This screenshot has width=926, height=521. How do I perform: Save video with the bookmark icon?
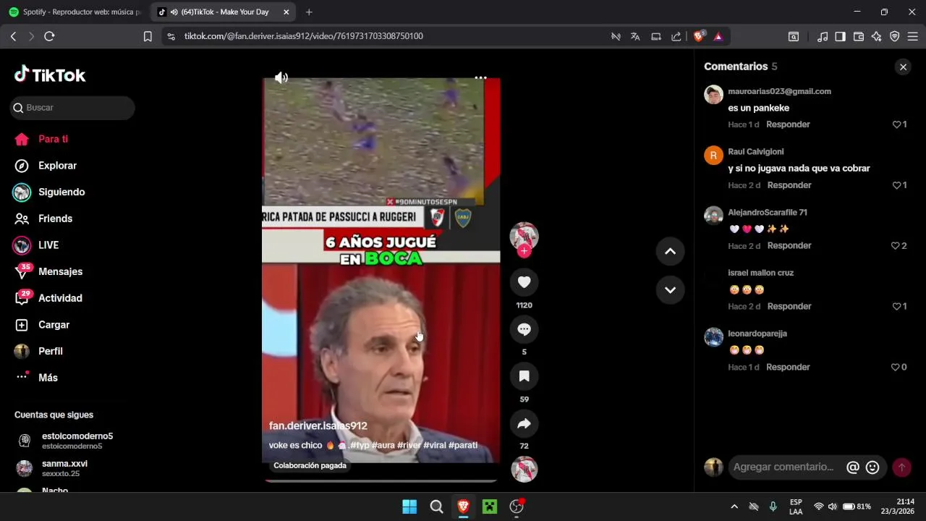524,376
